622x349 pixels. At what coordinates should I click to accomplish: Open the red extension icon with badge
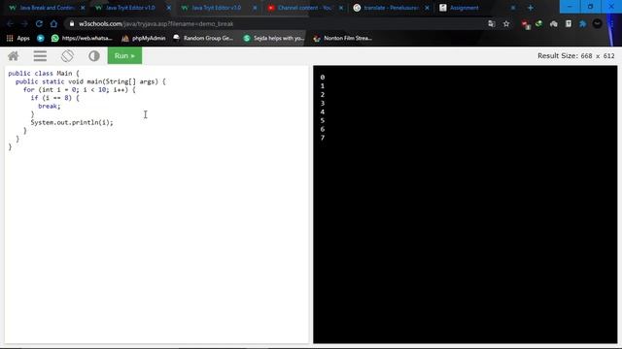coord(526,24)
